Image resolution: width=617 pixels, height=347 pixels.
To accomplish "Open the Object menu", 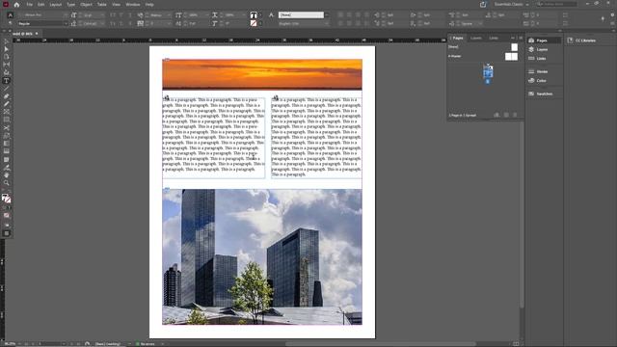I will (86, 5).
